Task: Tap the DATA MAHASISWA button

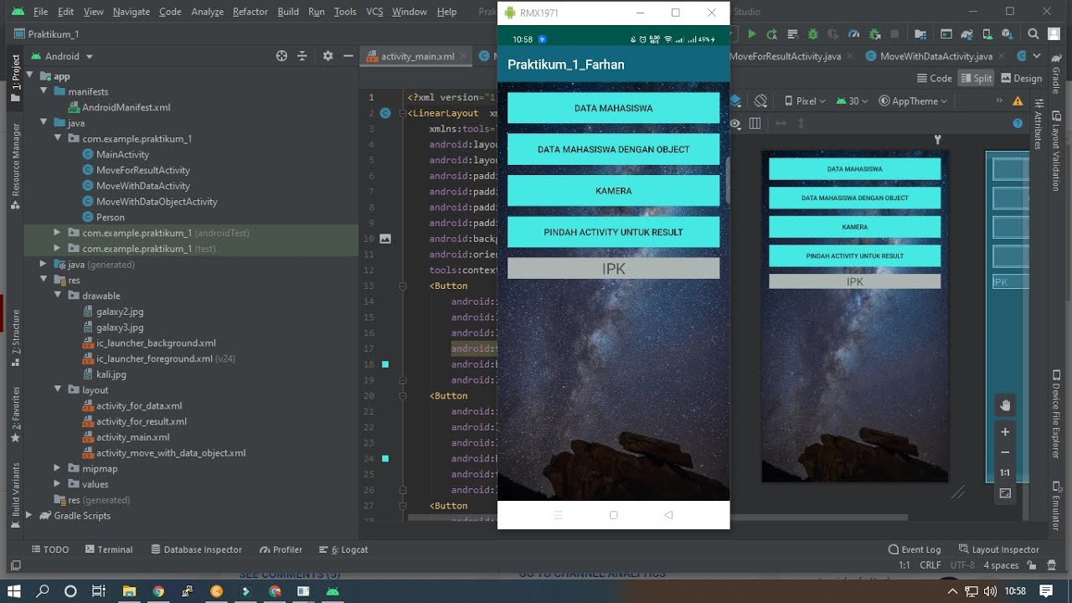Action: pyautogui.click(x=613, y=108)
